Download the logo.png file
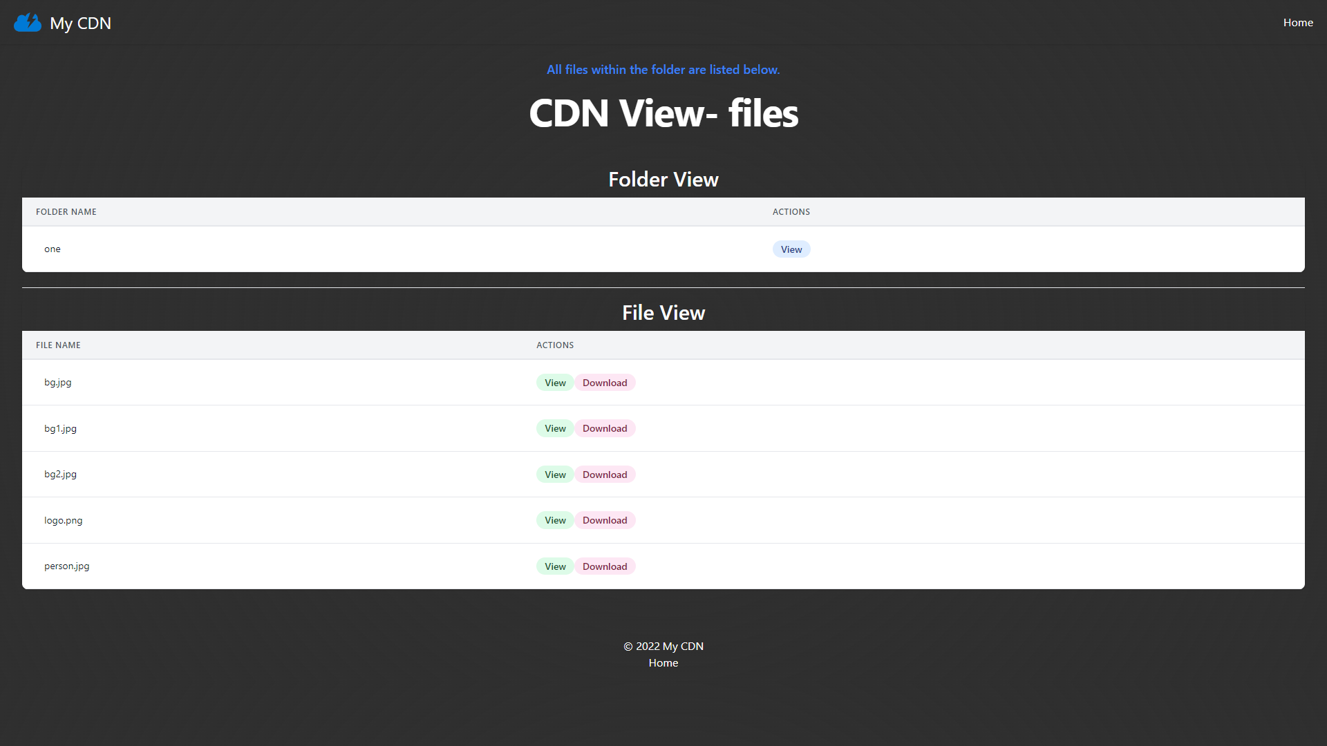Viewport: 1327px width, 746px height. (x=604, y=520)
